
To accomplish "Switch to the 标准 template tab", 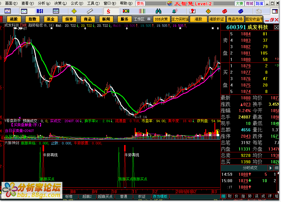I will (x=69, y=197).
